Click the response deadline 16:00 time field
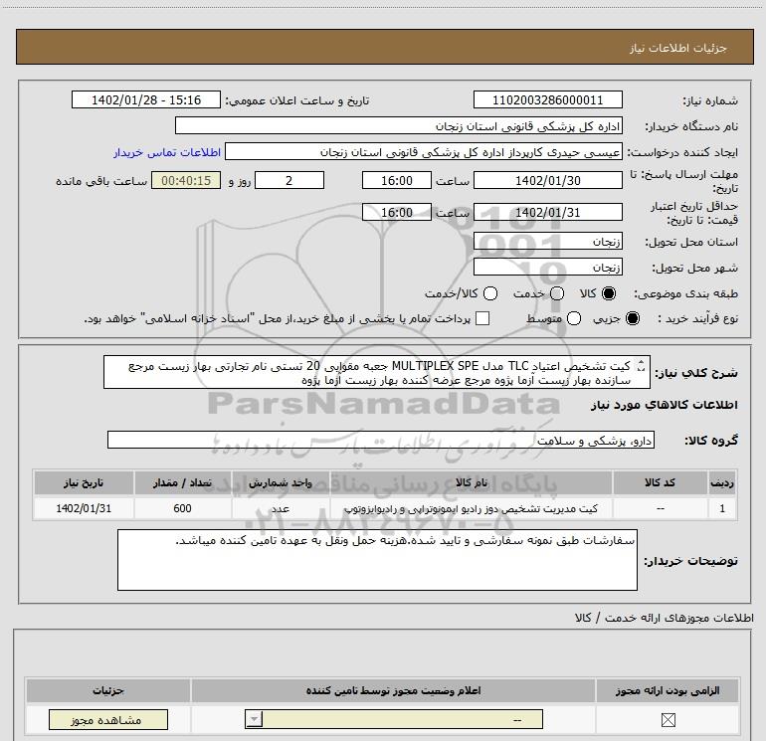The height and width of the screenshot is (741, 766). 397,180
